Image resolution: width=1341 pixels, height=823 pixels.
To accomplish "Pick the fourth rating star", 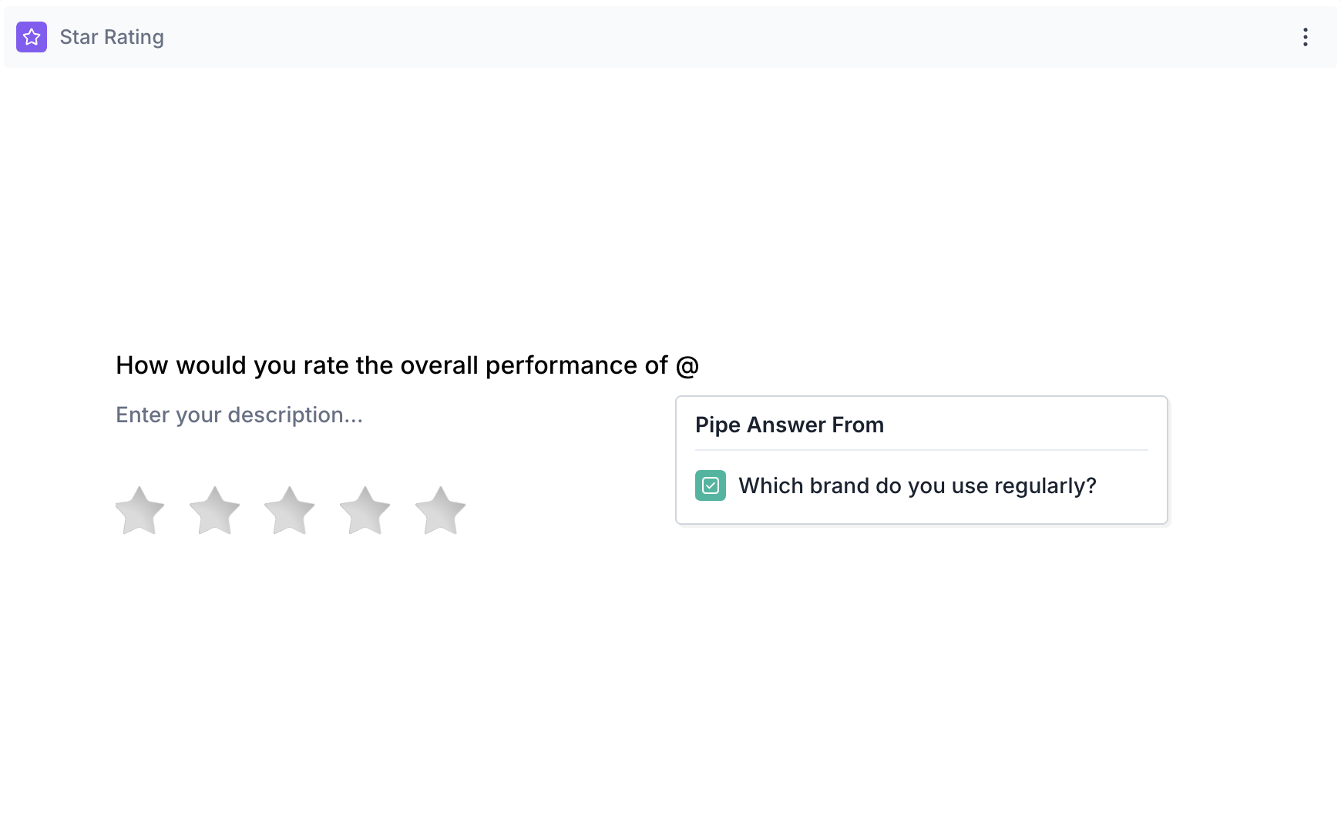I will pos(365,510).
